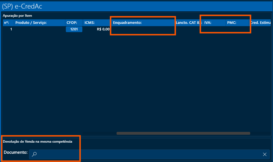Click inside the Documento search input
The width and height of the screenshot is (273, 162).
(148, 154)
